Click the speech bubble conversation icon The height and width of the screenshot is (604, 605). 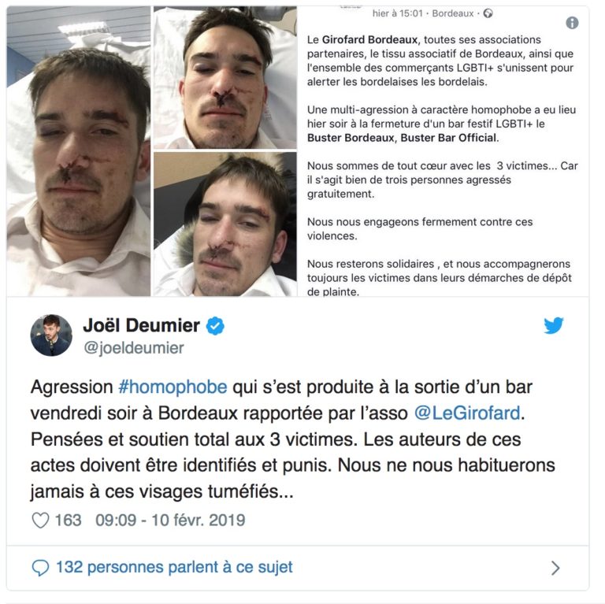[x=40, y=568]
